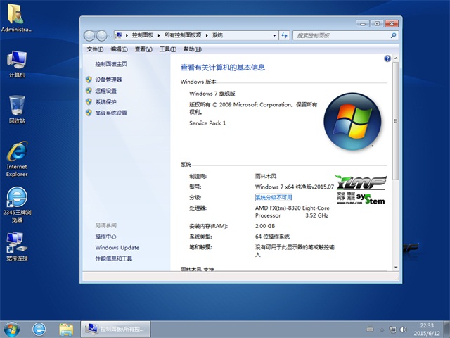The image size is (450, 338).
Task: Click the vertical scrollbar thumb
Action: (x=395, y=120)
